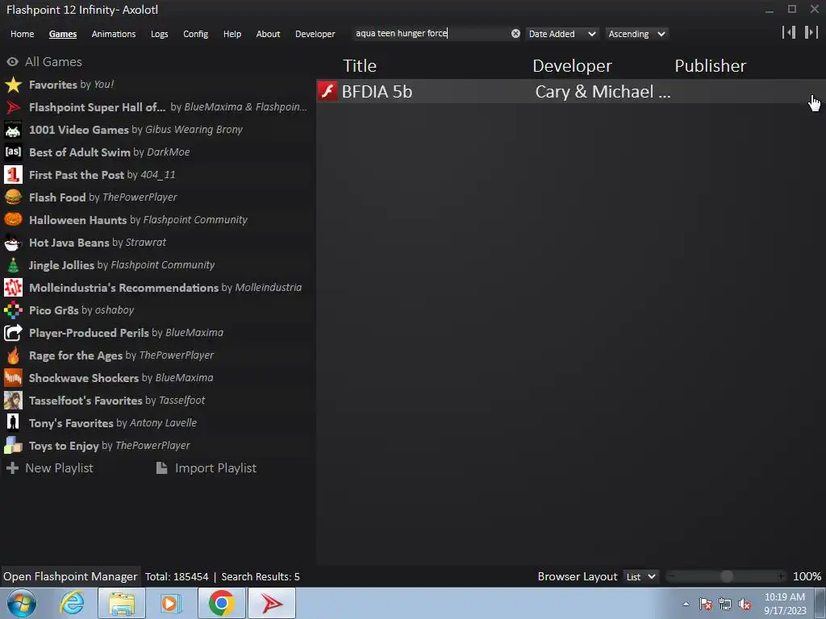Click the Rage for the Ages flame icon

(13, 355)
